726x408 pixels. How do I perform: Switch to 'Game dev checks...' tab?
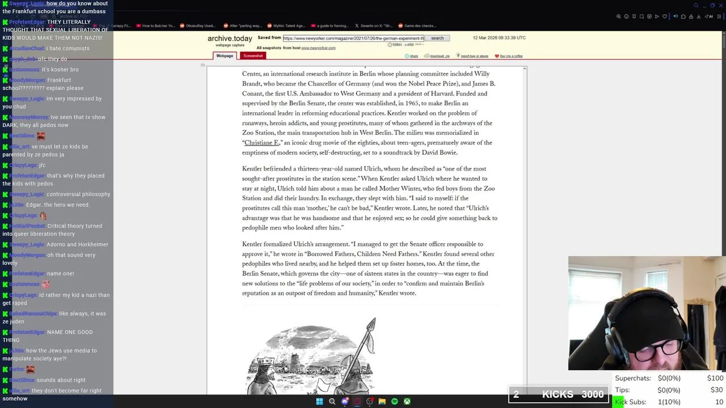click(x=417, y=25)
